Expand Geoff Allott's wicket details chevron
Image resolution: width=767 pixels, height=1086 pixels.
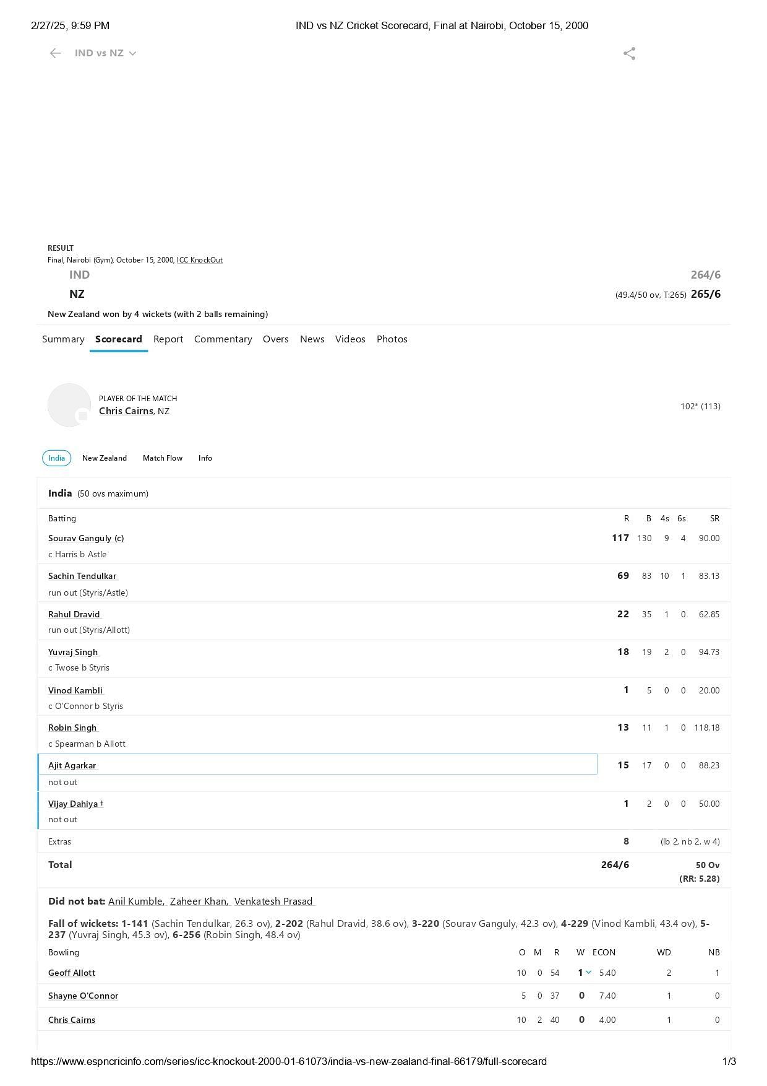pos(588,972)
